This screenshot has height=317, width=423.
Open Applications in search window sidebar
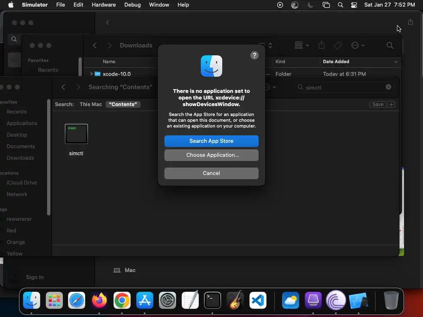click(x=22, y=123)
